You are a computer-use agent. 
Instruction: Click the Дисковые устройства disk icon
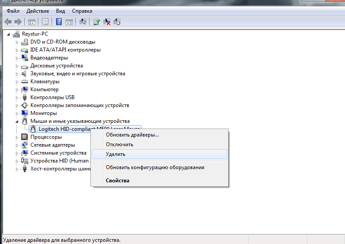pos(25,66)
